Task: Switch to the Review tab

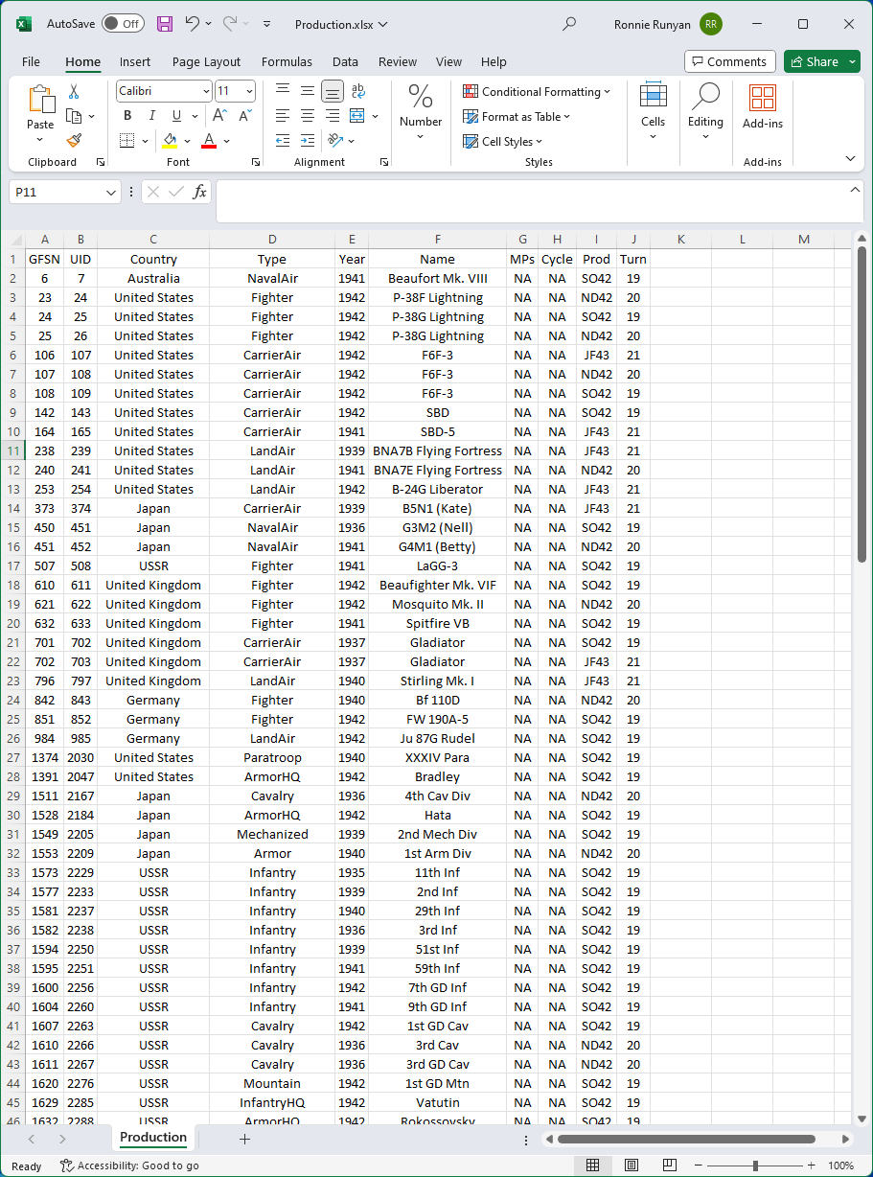Action: point(398,61)
